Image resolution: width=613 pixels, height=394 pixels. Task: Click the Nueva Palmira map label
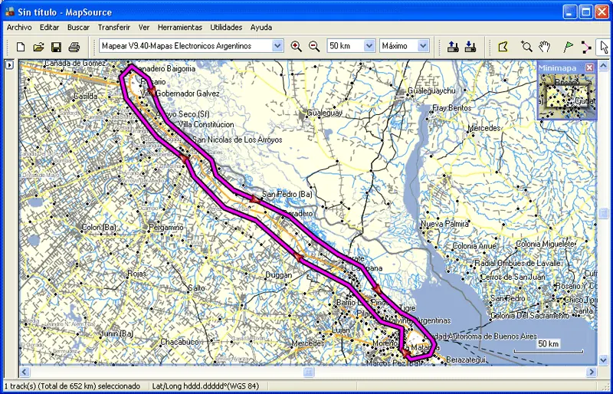coord(444,224)
